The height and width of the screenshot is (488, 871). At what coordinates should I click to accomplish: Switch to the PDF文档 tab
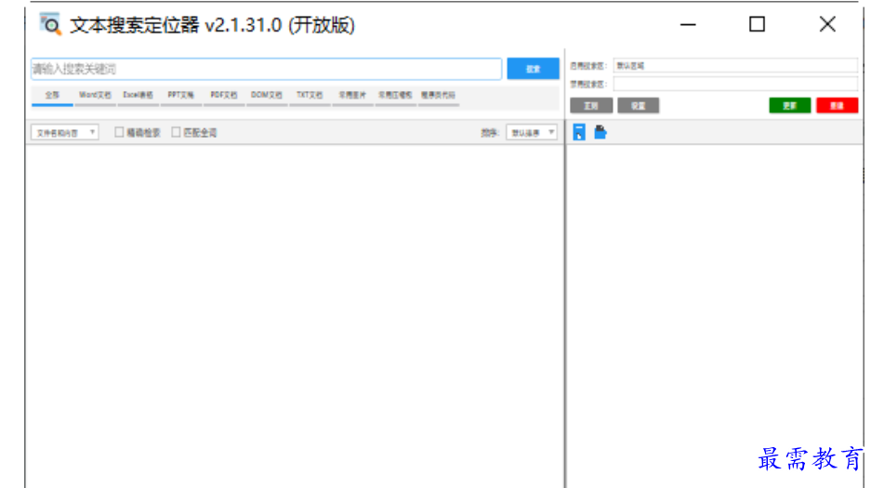(224, 96)
